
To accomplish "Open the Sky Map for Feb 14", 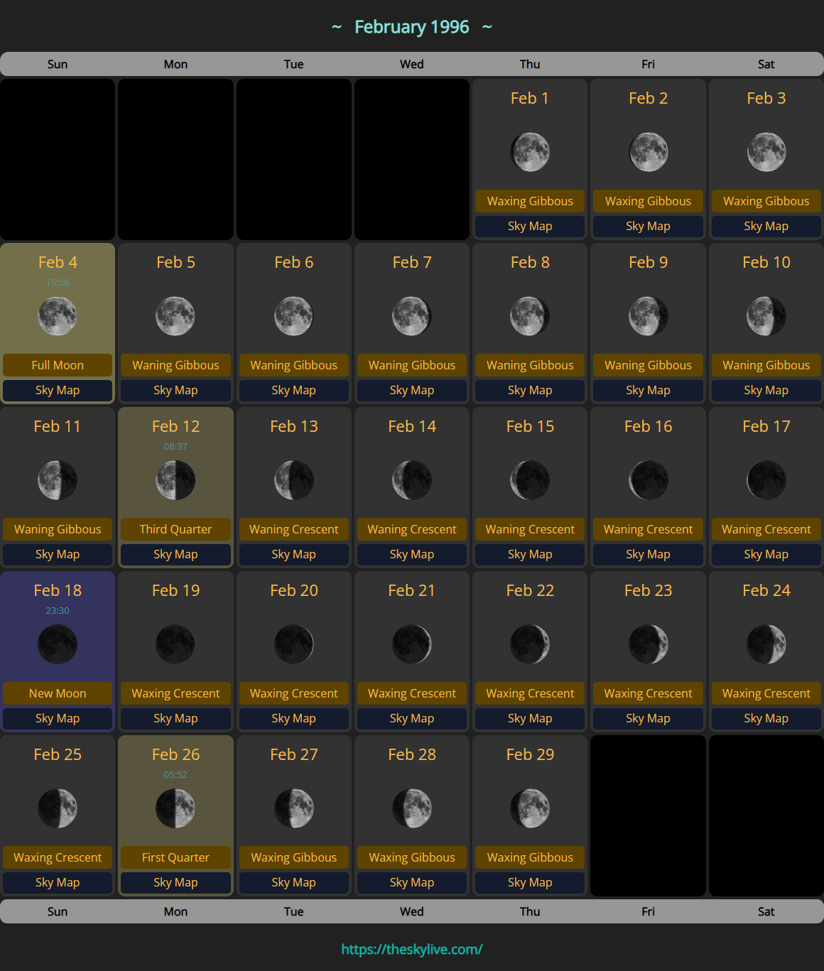I will click(x=412, y=554).
